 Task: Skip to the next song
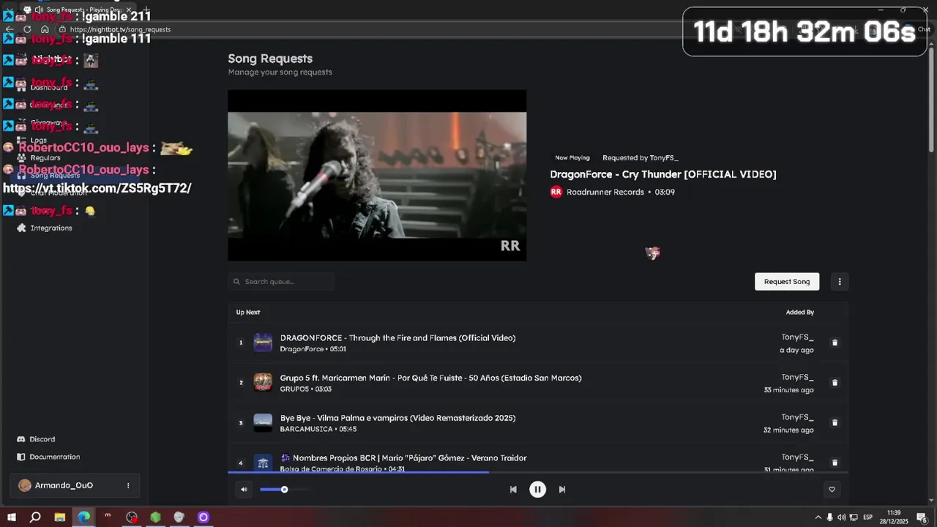(x=562, y=490)
